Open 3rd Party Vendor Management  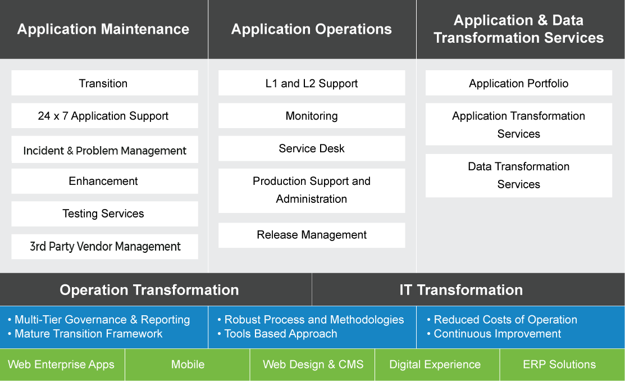tap(104, 247)
